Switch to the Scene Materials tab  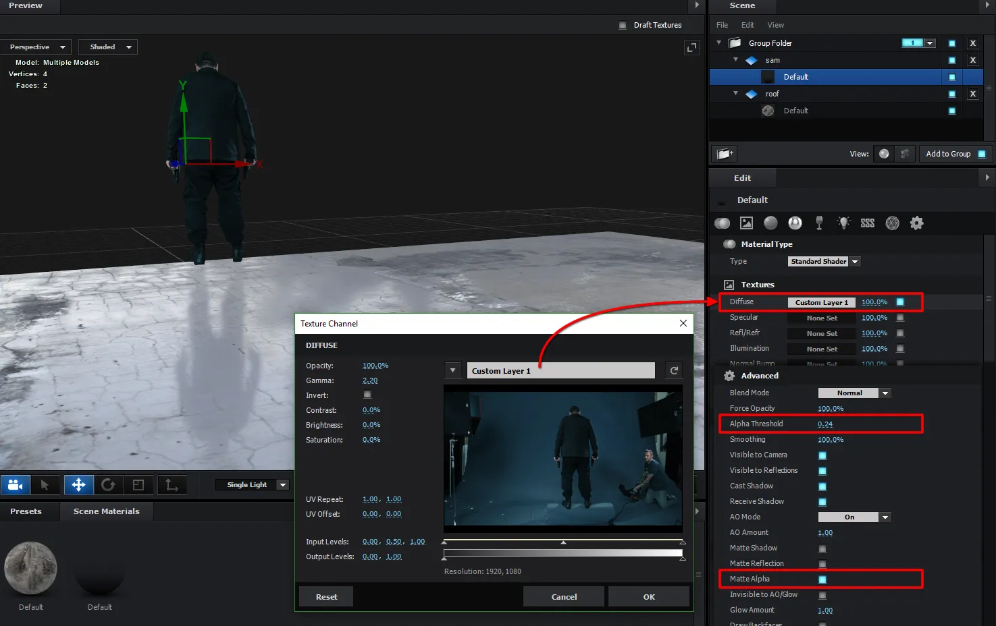[x=106, y=511]
